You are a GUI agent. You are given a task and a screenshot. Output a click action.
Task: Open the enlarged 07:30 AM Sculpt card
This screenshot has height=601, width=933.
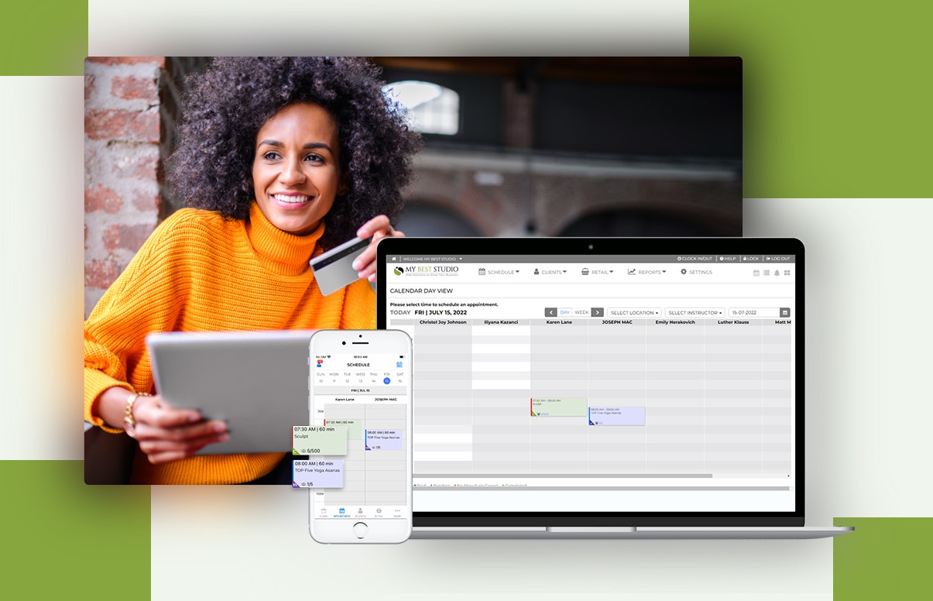[319, 440]
